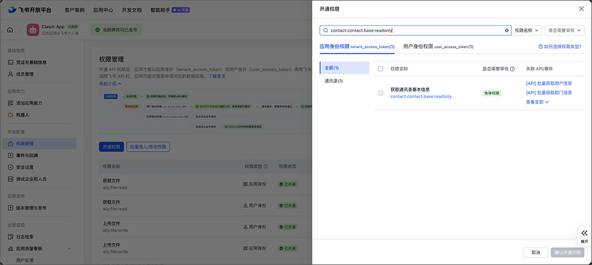Screen dimensions: 592x265
Task: Click the help icon beside 是否需要审核 column
Action: [512, 69]
